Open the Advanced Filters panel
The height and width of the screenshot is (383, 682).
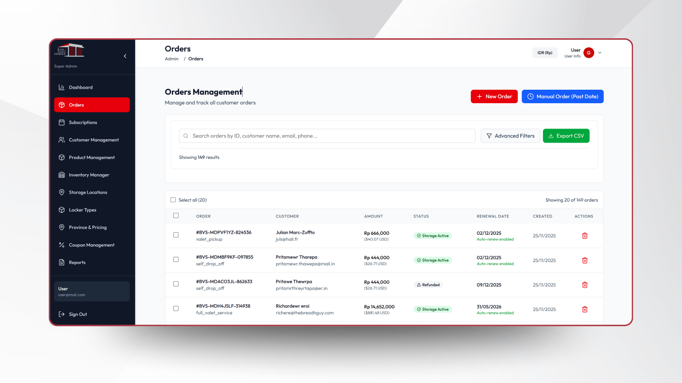510,136
